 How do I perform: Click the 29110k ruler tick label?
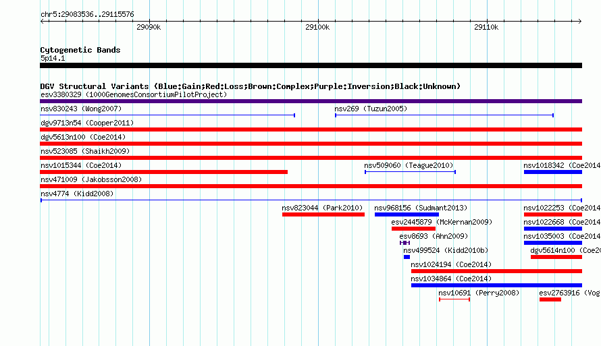click(x=486, y=27)
